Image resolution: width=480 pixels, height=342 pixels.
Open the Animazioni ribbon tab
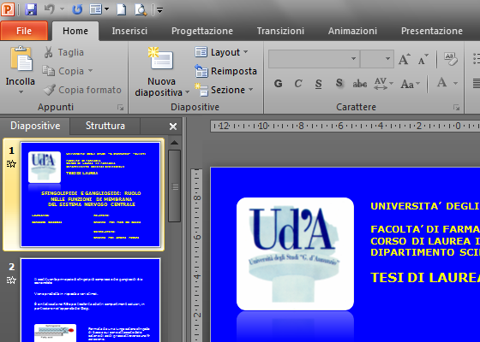pos(352,31)
